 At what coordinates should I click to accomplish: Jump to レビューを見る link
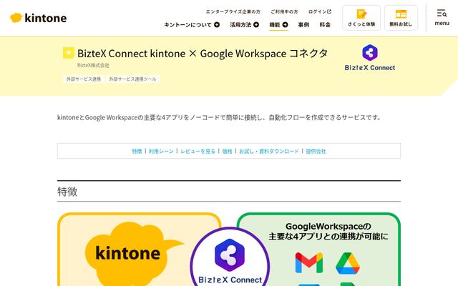198,151
